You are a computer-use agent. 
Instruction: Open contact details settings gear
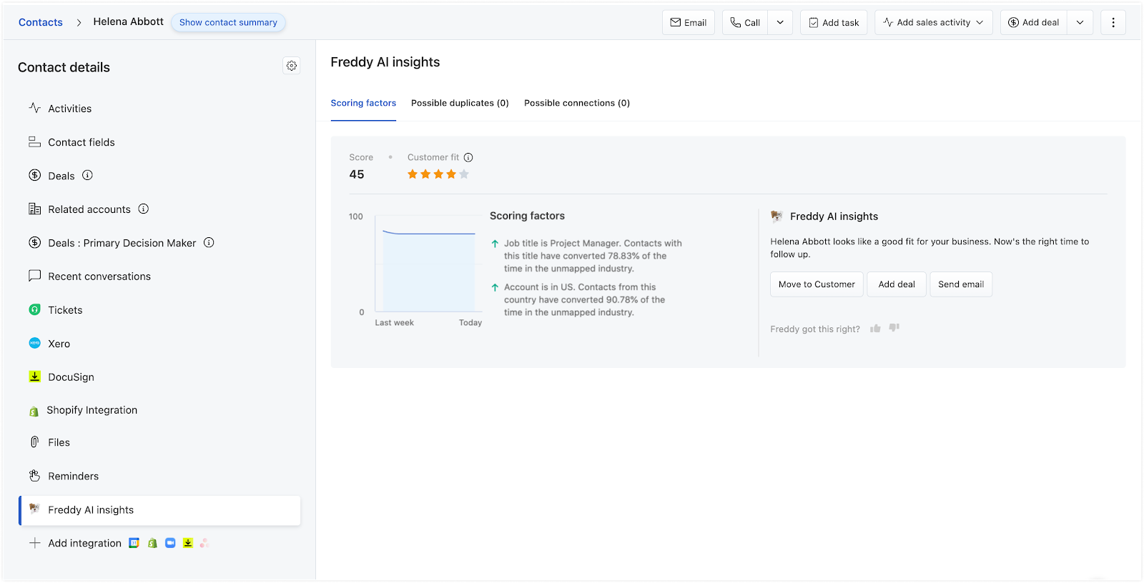click(292, 66)
